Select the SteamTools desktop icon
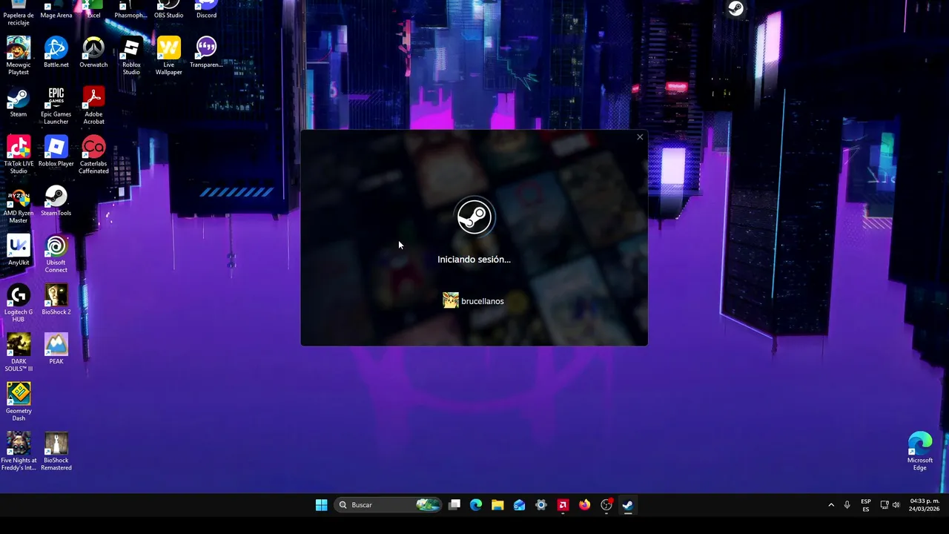Screen dimensions: 949x534 point(56,200)
